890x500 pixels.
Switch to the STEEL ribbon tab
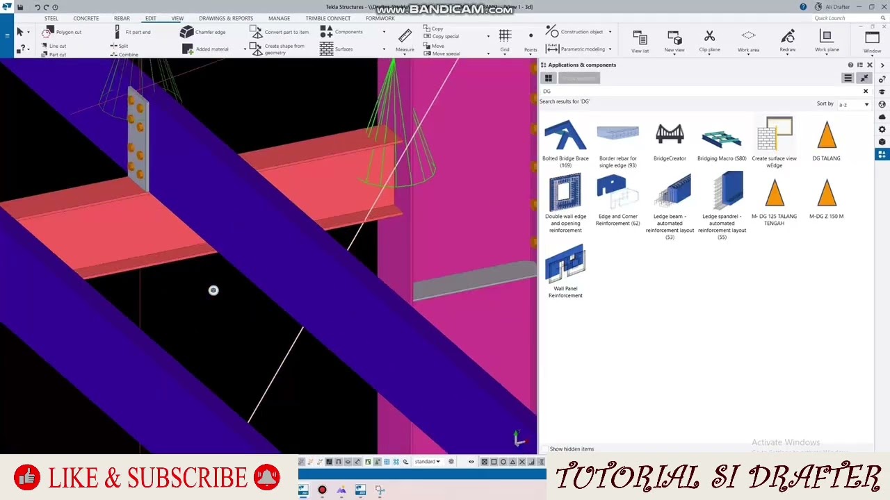[51, 18]
